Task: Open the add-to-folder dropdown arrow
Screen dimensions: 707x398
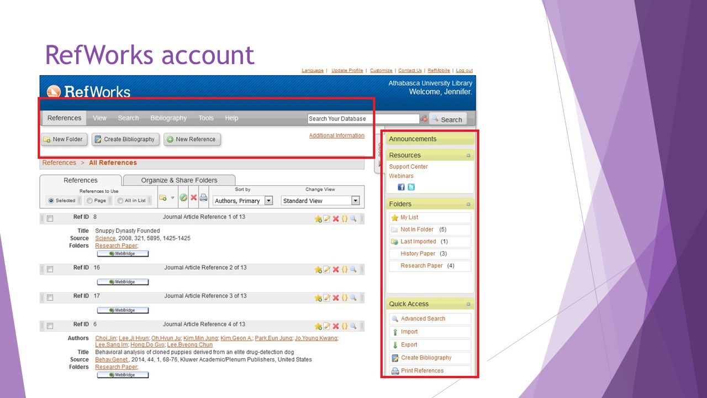Action: (172, 198)
